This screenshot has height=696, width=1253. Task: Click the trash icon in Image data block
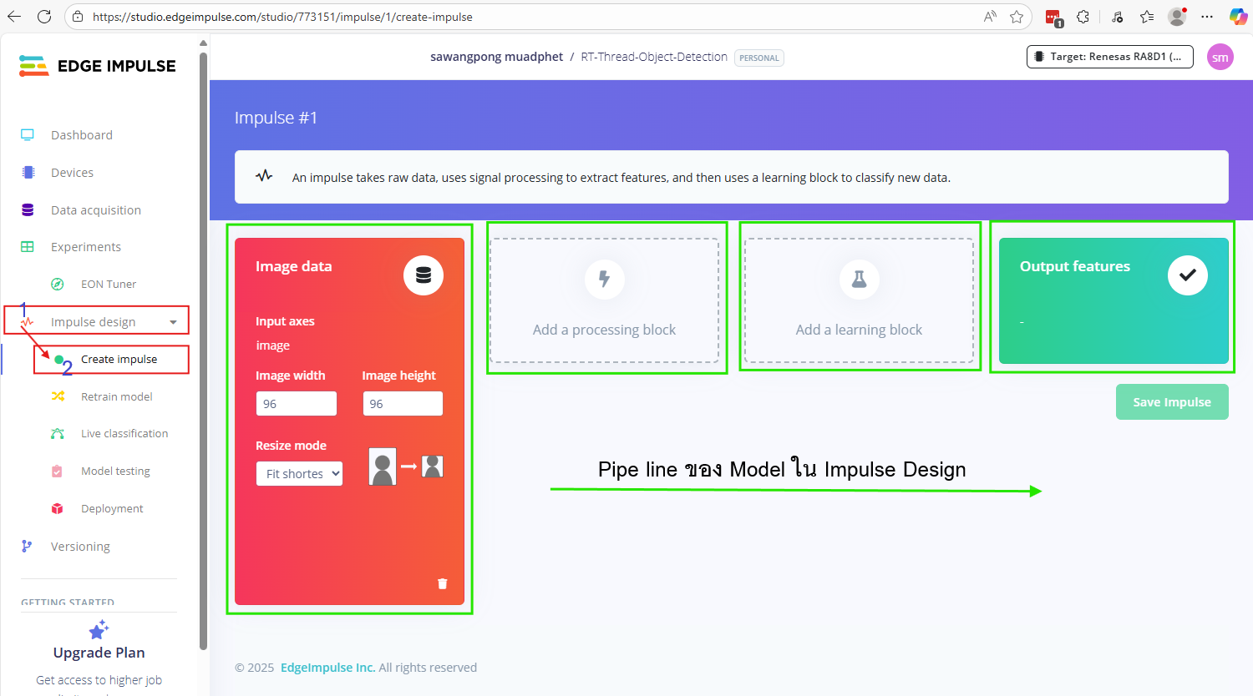(443, 584)
